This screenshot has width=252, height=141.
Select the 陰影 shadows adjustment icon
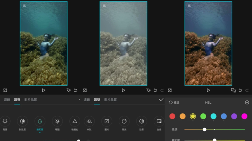142,121
